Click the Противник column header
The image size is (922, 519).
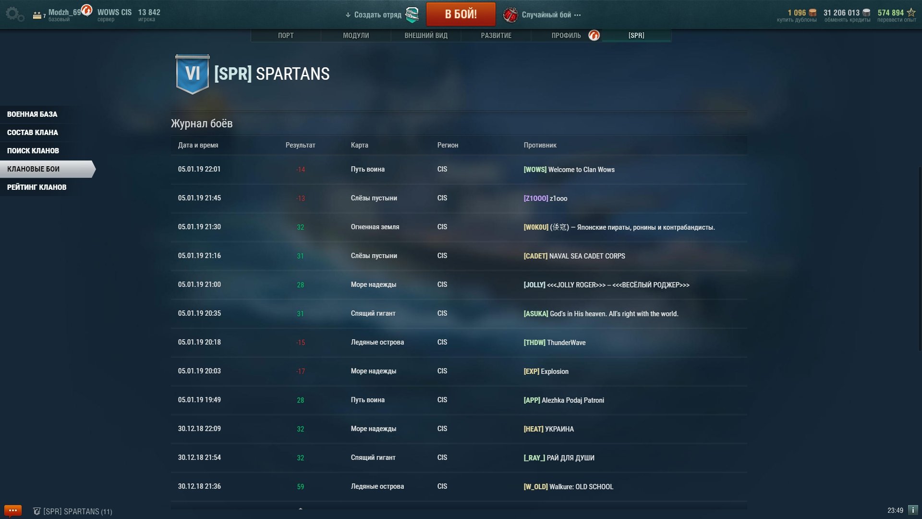pos(540,145)
